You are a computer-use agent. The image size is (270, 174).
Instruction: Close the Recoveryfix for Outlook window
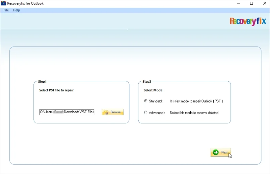265,3
